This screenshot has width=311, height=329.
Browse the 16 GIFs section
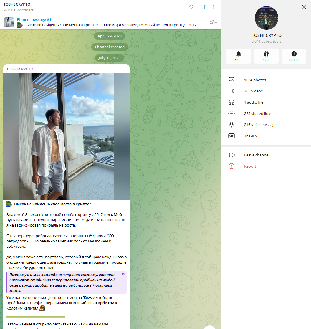coord(250,136)
